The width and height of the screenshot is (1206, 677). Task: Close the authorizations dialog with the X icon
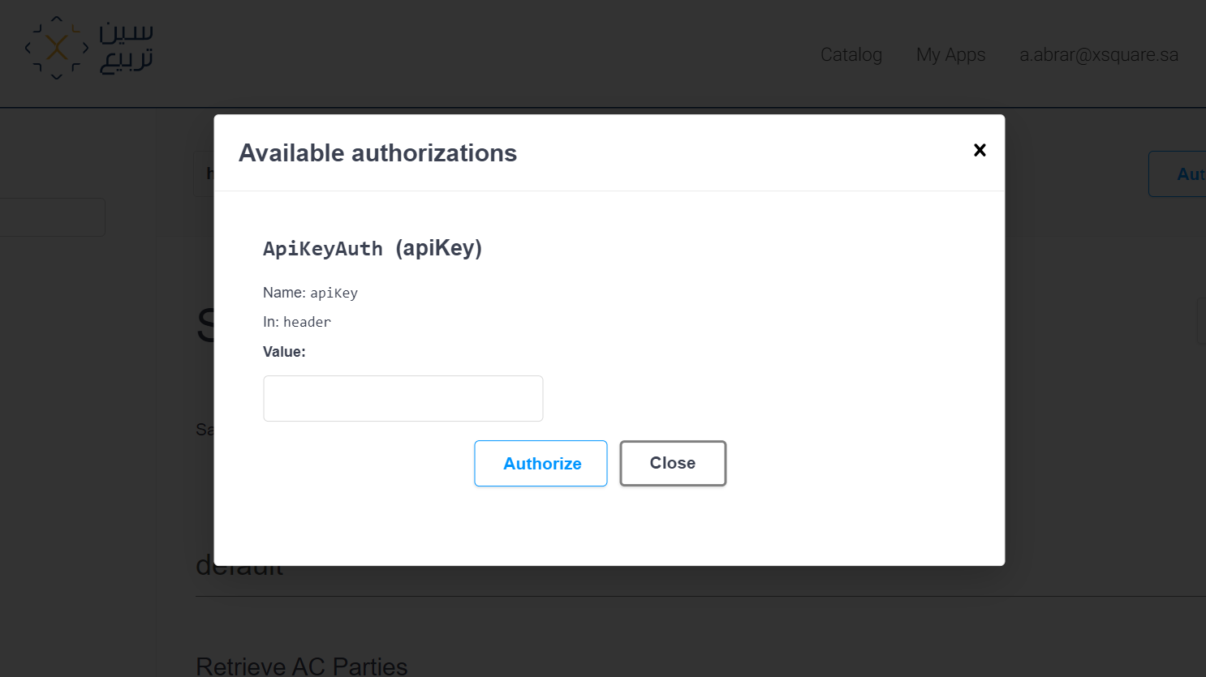(x=980, y=150)
